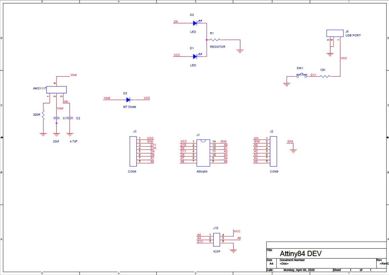389x275 pixels.
Task: Click the 'Attiny84' label under J1
Action: pyautogui.click(x=202, y=172)
